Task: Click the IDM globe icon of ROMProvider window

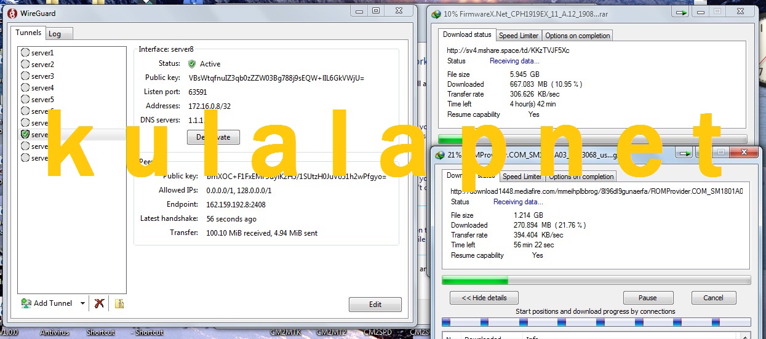Action: click(439, 154)
